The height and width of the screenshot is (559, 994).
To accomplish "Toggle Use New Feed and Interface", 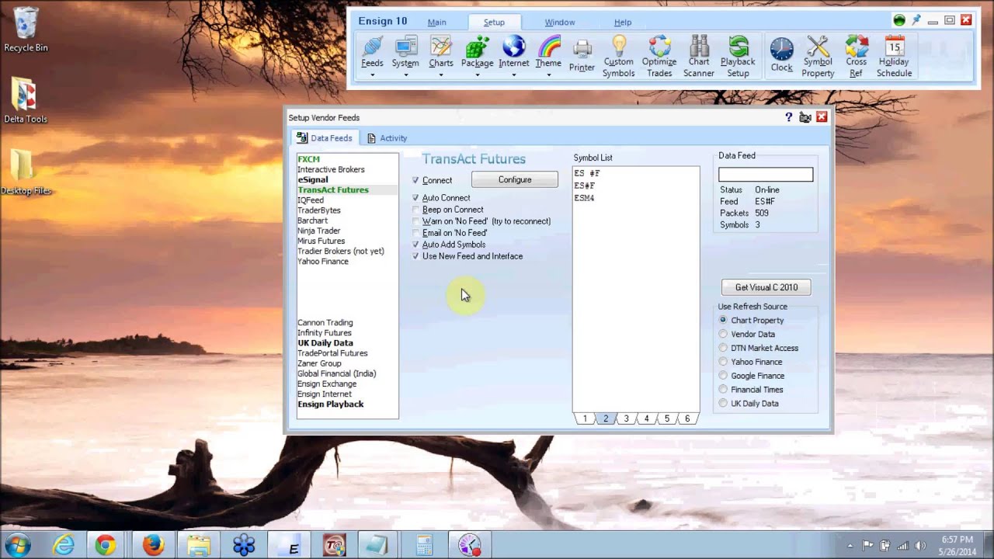I will click(415, 256).
